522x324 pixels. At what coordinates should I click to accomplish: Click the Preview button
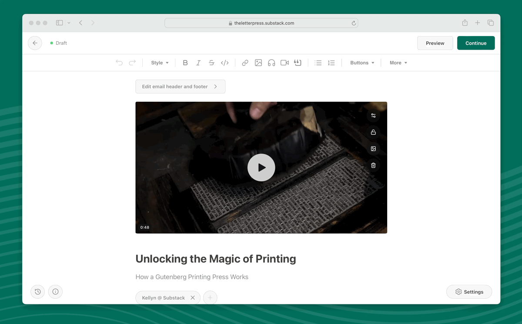[x=435, y=43]
